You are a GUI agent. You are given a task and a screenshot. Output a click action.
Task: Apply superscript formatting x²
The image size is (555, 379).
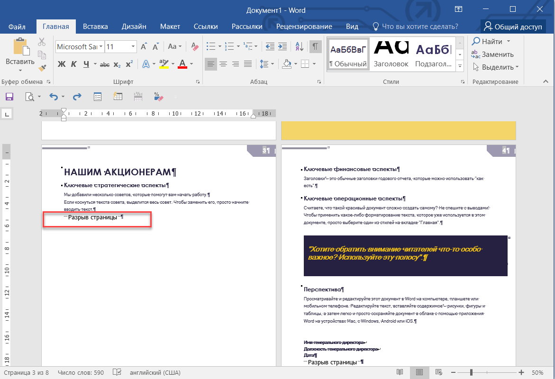[x=129, y=64]
